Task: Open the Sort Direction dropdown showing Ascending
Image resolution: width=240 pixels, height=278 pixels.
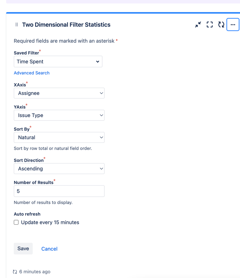Action: coord(59,169)
